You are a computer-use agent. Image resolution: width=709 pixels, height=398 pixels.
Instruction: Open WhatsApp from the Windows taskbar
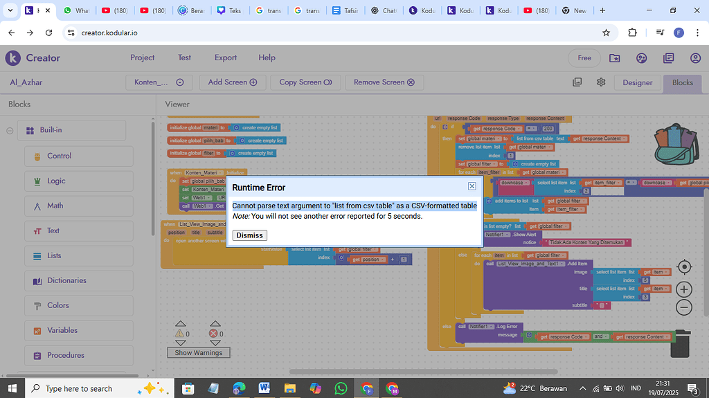pyautogui.click(x=341, y=388)
